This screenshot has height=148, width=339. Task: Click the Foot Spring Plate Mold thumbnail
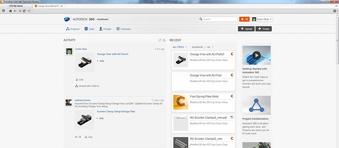[x=181, y=102]
